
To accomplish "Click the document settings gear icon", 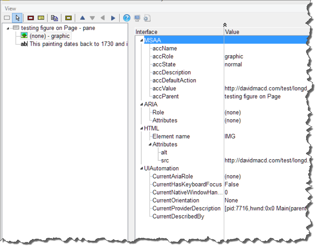I will point(147,18).
